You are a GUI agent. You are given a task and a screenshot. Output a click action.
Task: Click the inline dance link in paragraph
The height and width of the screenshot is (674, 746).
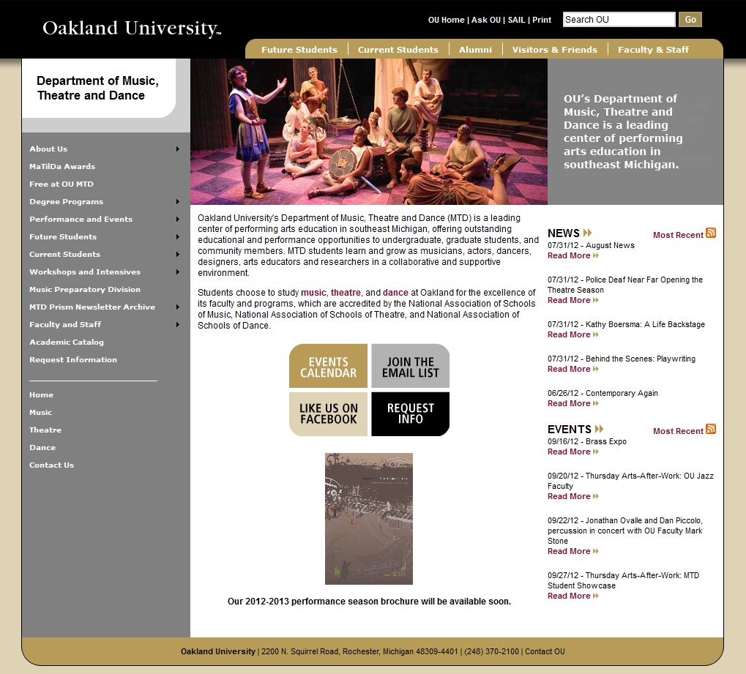tap(395, 293)
